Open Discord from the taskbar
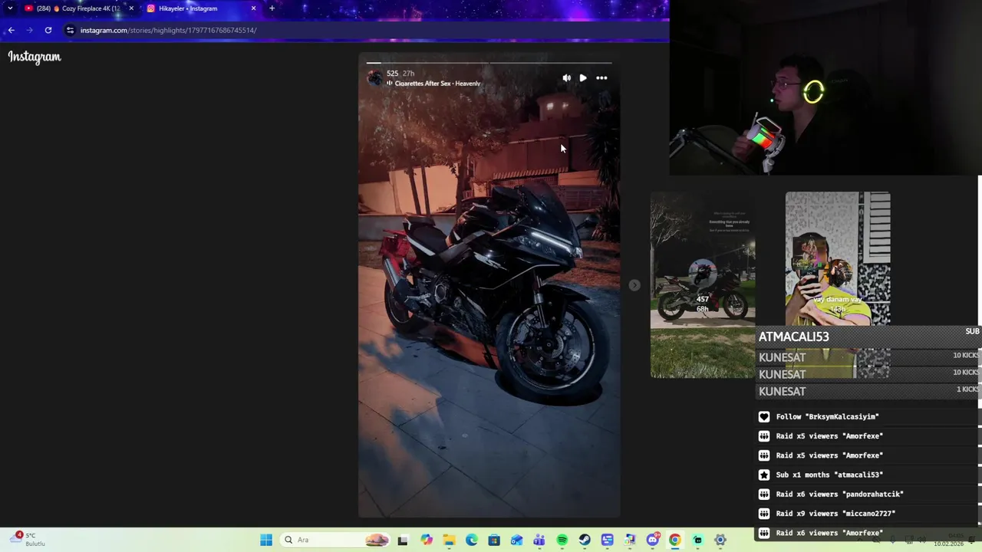This screenshot has height=552, width=982. coord(653,540)
